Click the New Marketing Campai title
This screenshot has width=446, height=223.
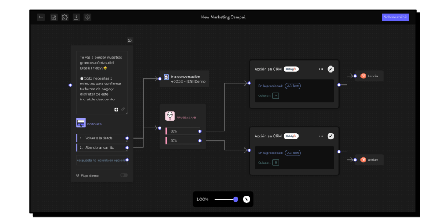[x=223, y=17]
